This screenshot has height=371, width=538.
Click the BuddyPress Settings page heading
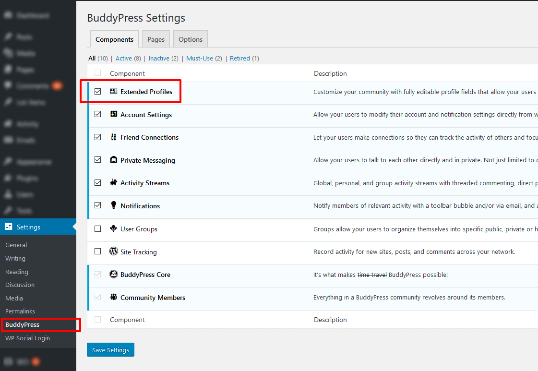[x=136, y=17]
